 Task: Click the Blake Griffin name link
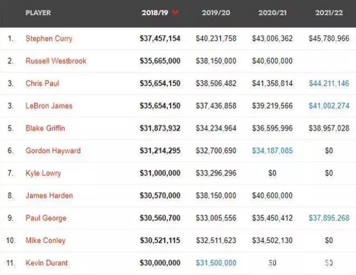45,129
